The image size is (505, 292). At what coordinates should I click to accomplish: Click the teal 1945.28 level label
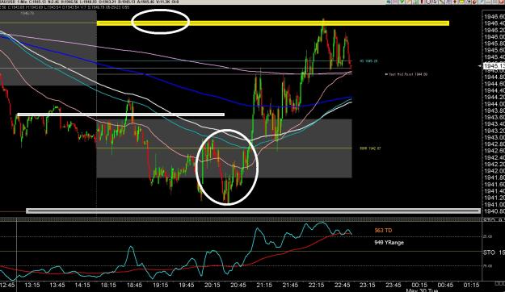(x=368, y=61)
